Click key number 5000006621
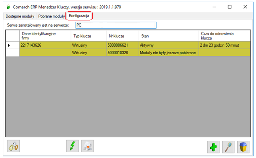The width and height of the screenshot is (256, 158). [122, 45]
